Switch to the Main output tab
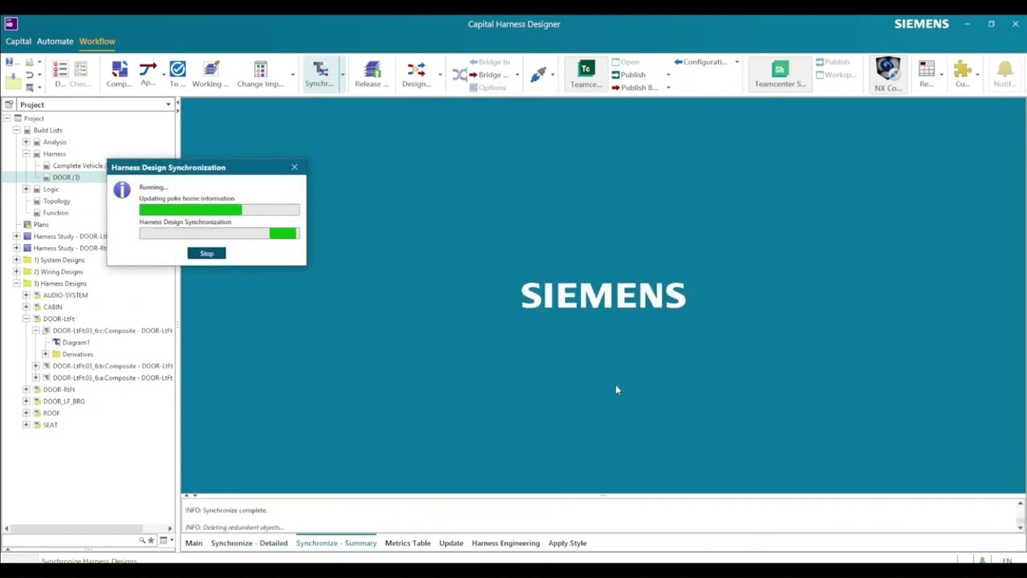Image resolution: width=1027 pixels, height=578 pixels. (194, 543)
